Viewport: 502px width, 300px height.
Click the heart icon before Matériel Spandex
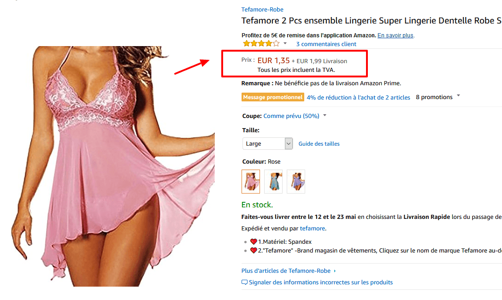coord(254,241)
